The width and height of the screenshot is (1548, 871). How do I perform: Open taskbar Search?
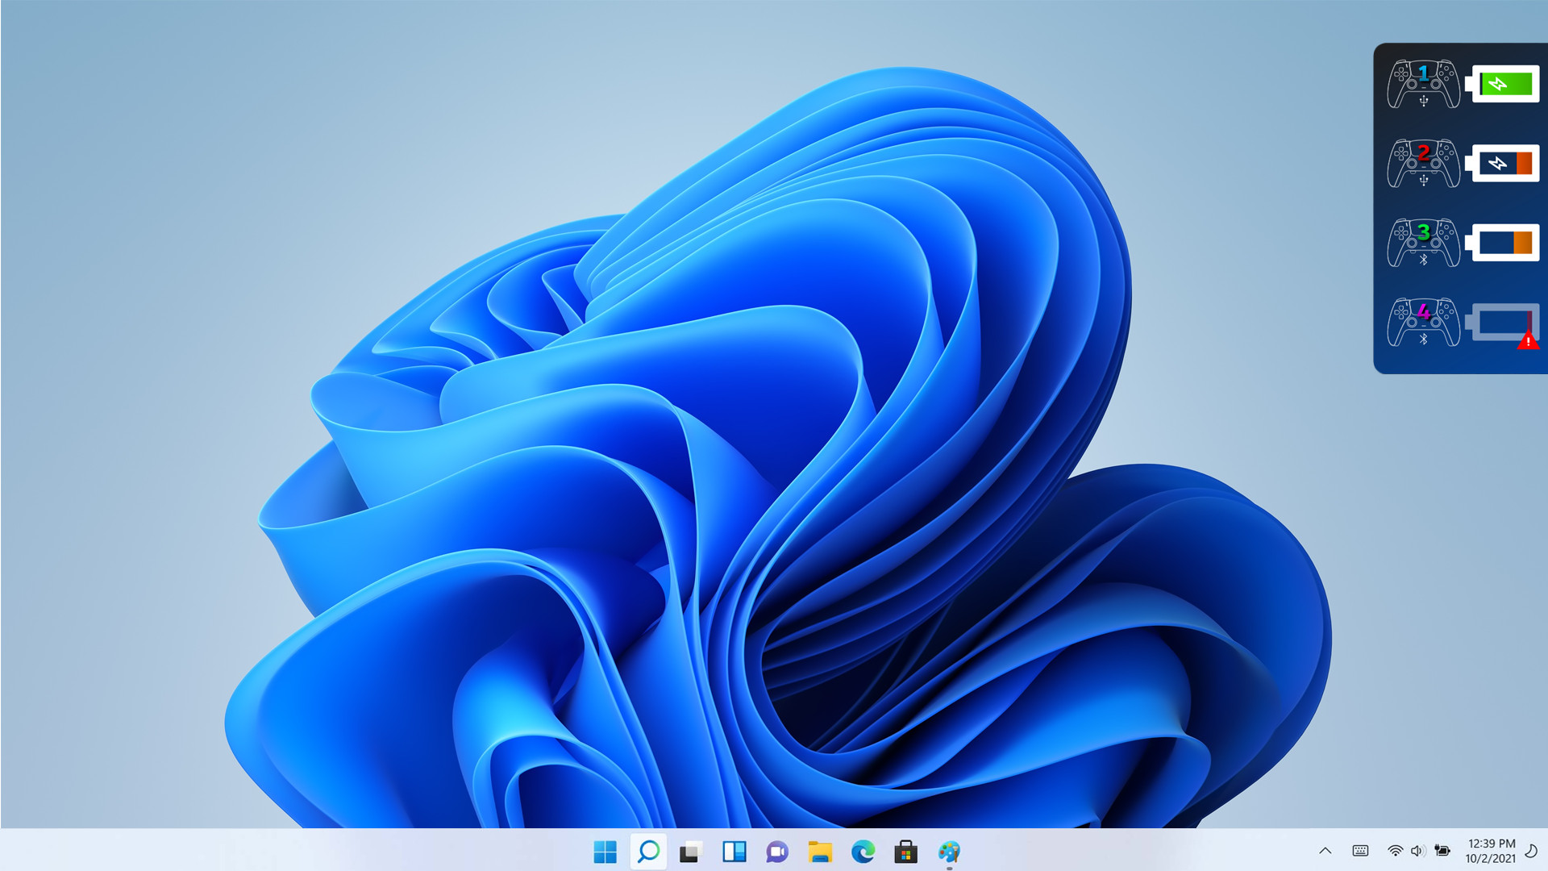(648, 852)
